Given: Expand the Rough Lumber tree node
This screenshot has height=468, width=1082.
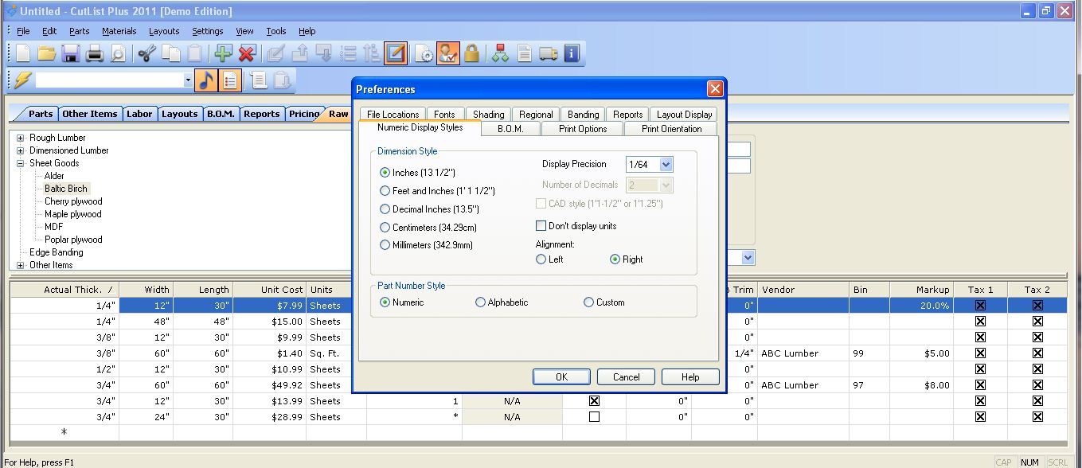Looking at the screenshot, I should 20,138.
